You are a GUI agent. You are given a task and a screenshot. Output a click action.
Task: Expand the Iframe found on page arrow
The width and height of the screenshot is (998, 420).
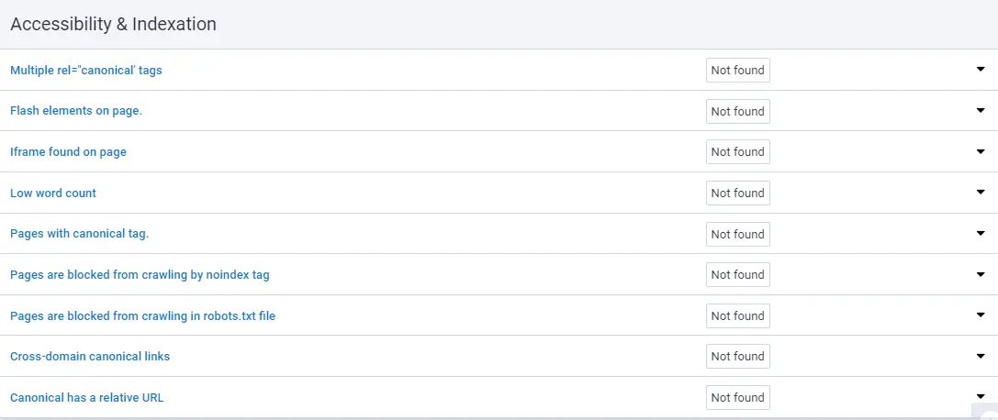tap(980, 151)
